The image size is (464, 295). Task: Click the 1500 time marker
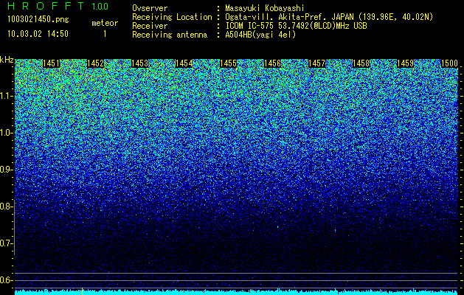(449, 63)
